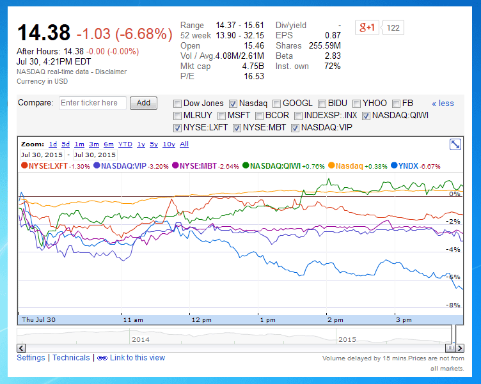Click the chart start date field
Viewport: 481px width, 384px height.
click(42, 155)
